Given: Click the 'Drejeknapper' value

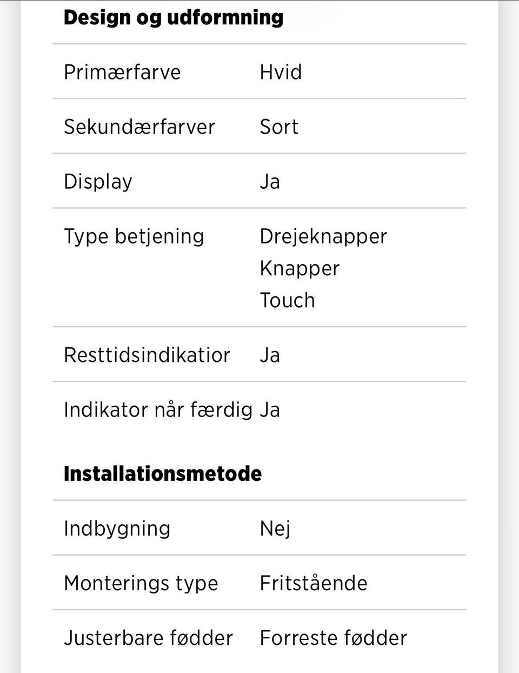Looking at the screenshot, I should coord(323,236).
